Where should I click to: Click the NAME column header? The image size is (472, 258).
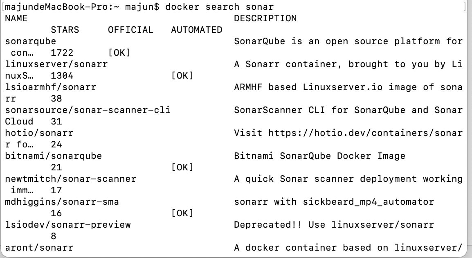(x=16, y=18)
